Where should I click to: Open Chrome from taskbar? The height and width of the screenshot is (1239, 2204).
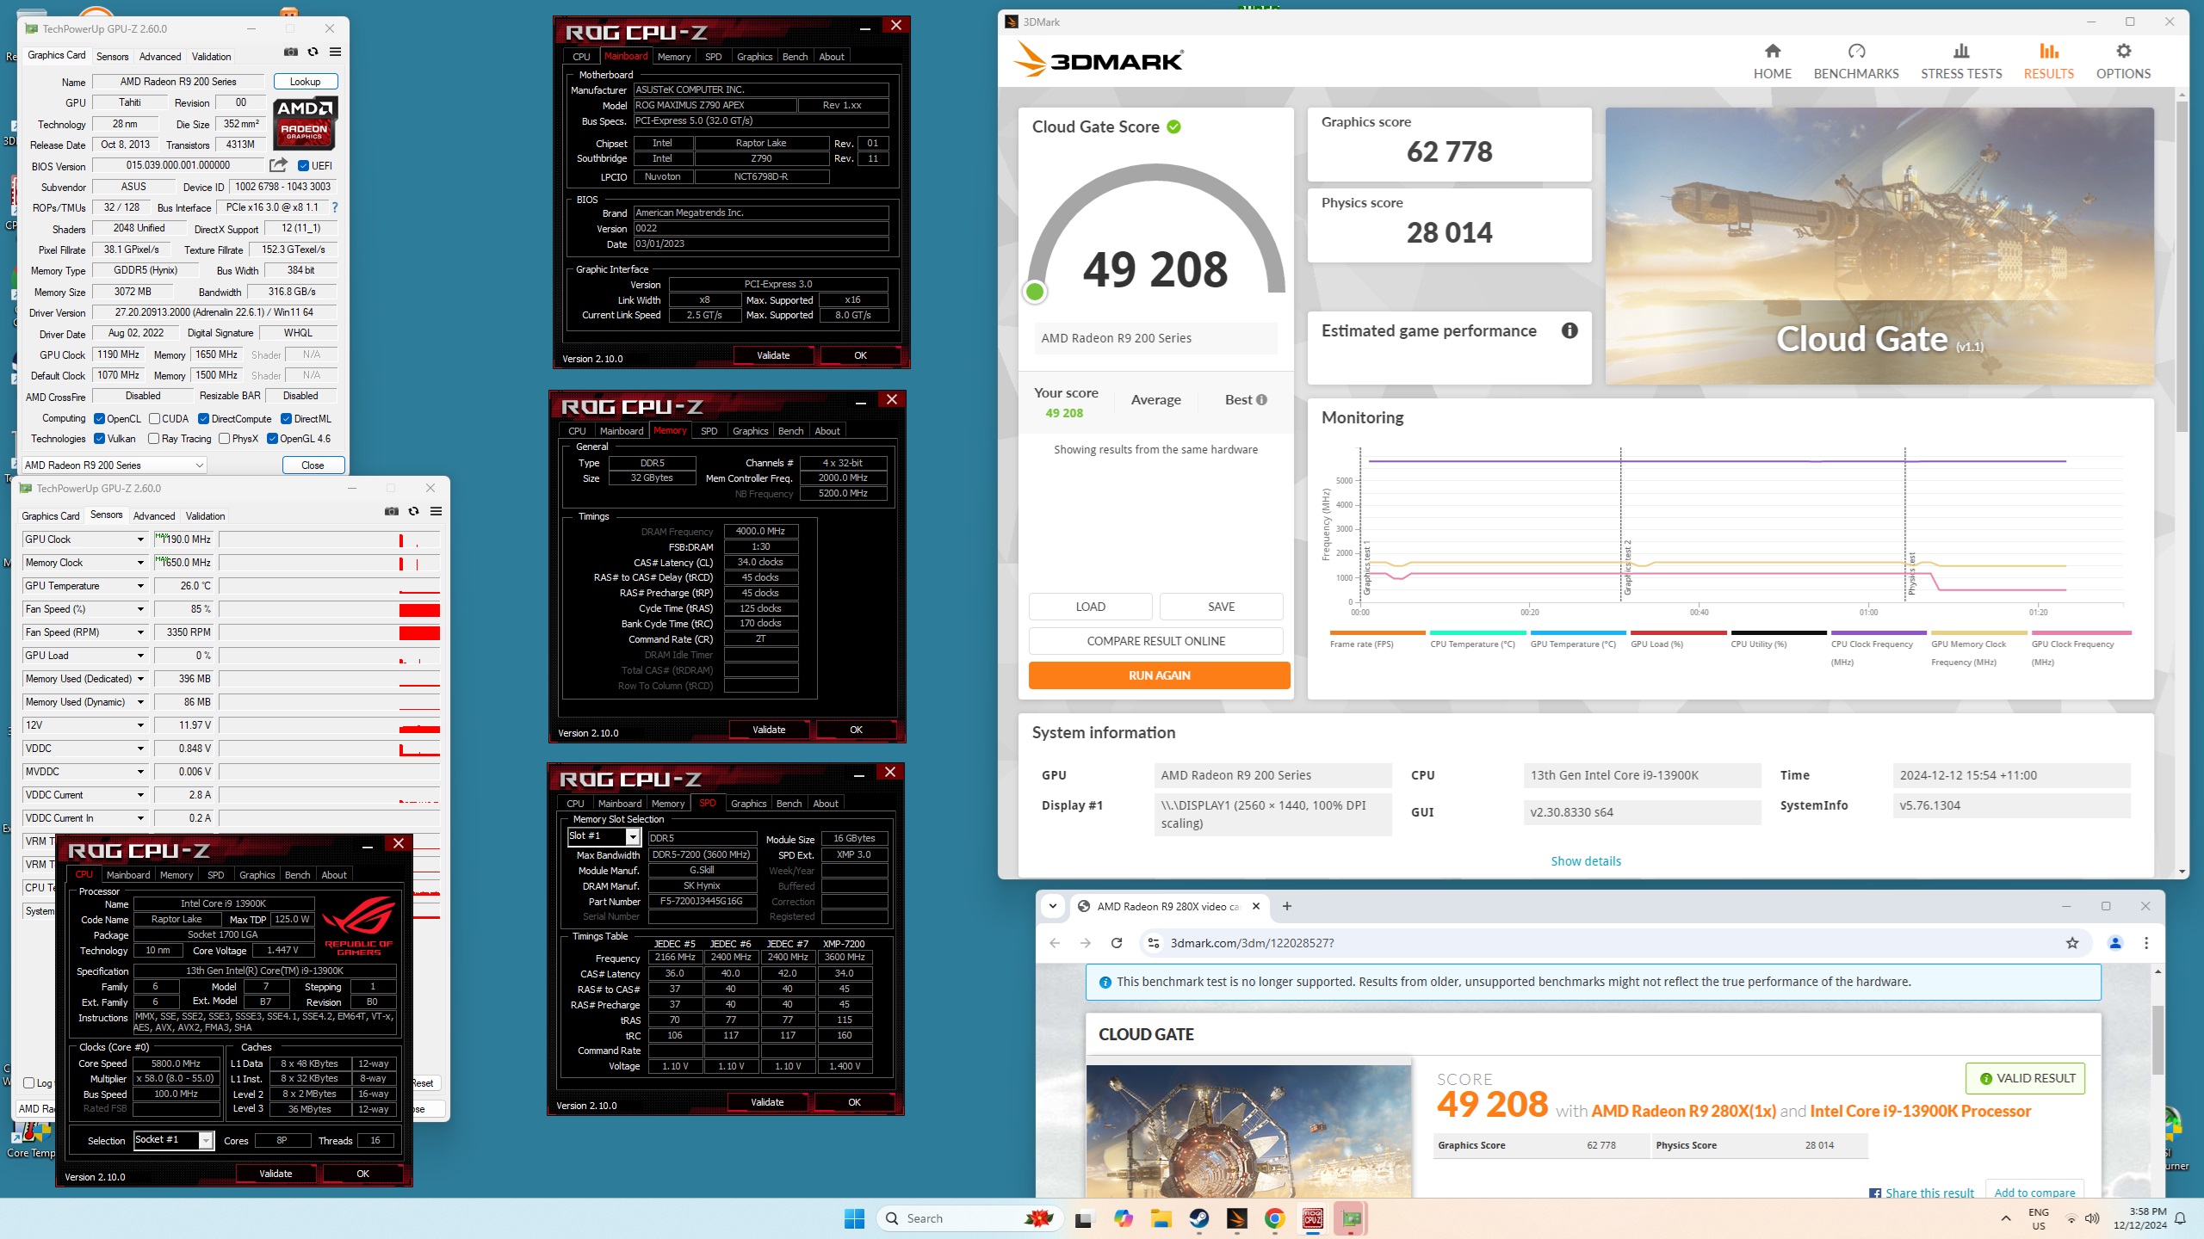coord(1275,1218)
